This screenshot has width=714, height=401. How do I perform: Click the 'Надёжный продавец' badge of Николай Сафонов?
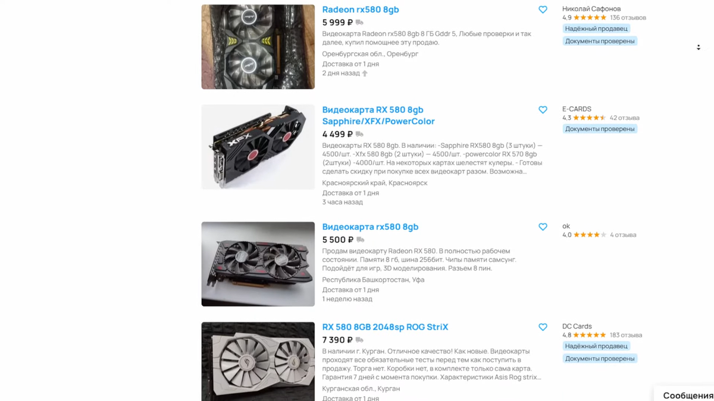pos(597,29)
